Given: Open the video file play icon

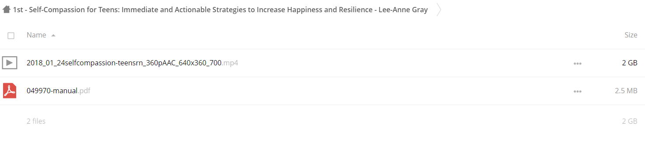Looking at the screenshot, I should 10,63.
